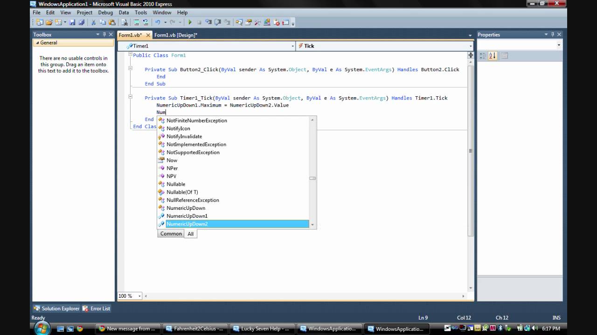Click the New Project toolbar icon

click(40, 22)
